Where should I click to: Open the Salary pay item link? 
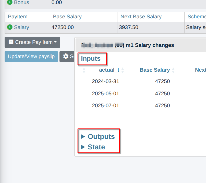(x=21, y=27)
